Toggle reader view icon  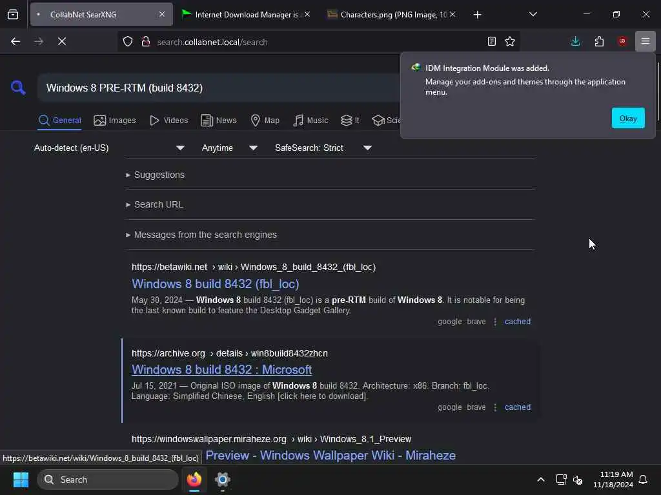(x=491, y=41)
